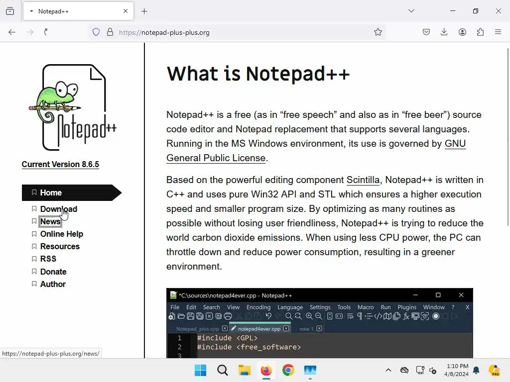The image size is (510, 382).
Task: Save page to Pocket
Action: click(426, 32)
